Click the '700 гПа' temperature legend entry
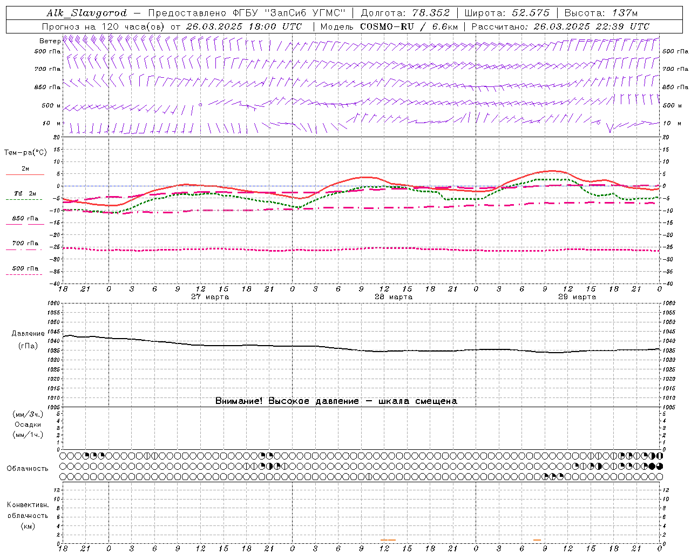This screenshot has width=691, height=553. (25, 244)
